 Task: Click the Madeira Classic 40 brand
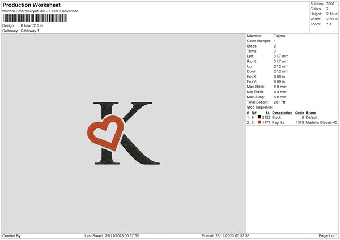click(x=321, y=123)
